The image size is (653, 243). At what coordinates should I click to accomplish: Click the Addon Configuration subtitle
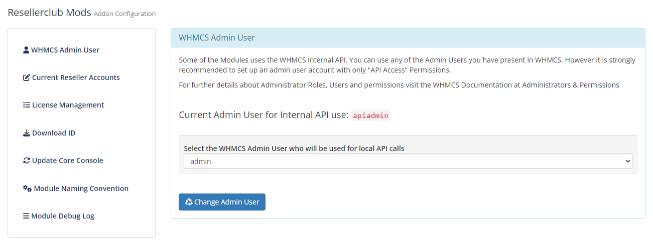pyautogui.click(x=124, y=14)
